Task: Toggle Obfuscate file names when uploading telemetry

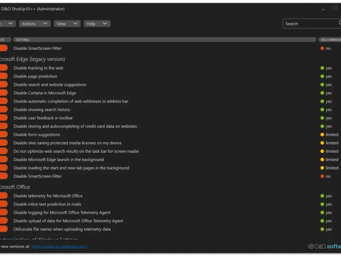Action: (3, 229)
